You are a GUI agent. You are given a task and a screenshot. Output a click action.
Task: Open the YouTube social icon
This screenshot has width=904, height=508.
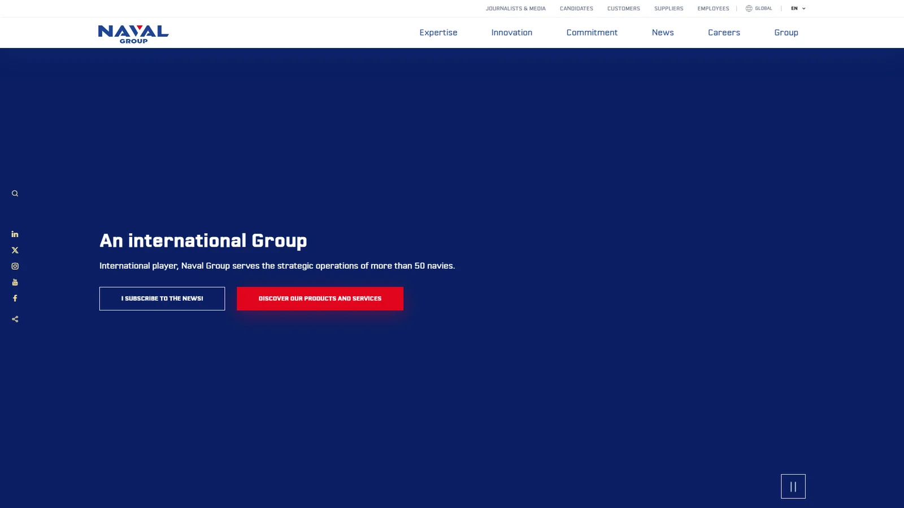coord(15,282)
